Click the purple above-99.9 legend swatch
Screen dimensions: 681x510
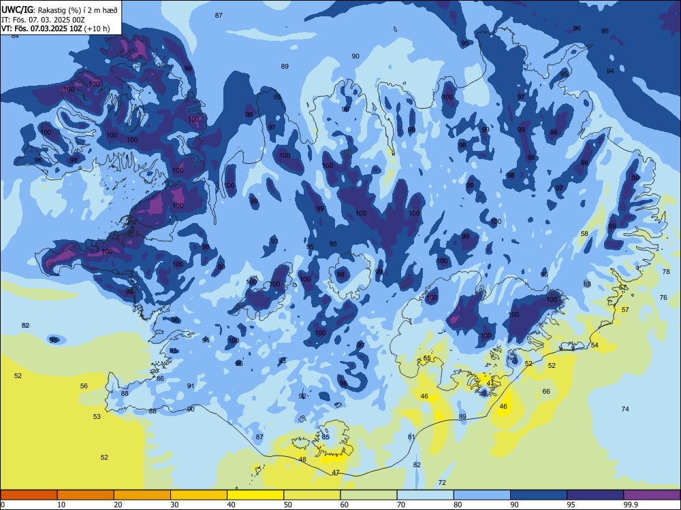pos(652,495)
